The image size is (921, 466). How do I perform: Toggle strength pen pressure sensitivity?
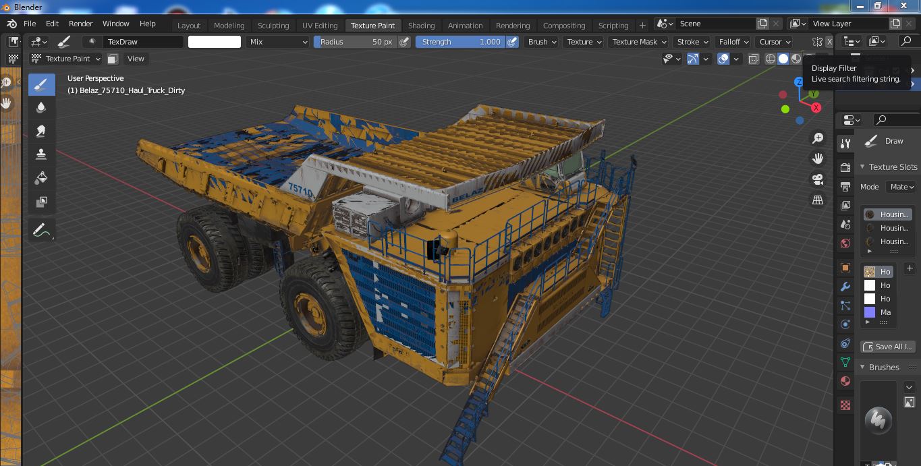(512, 42)
